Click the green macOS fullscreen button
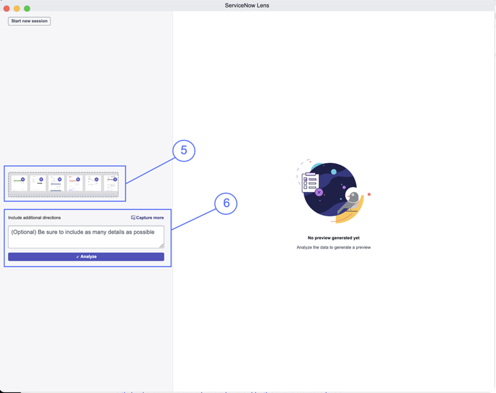This screenshot has width=496, height=393. point(27,9)
